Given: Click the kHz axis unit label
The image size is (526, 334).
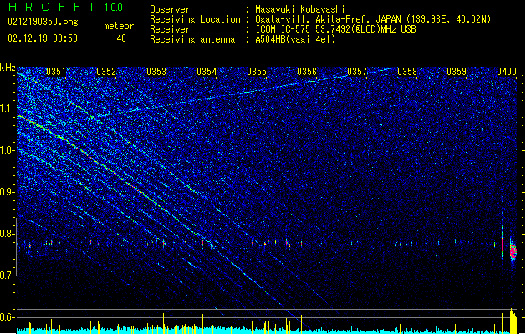Looking at the screenshot, I should click(x=8, y=68).
